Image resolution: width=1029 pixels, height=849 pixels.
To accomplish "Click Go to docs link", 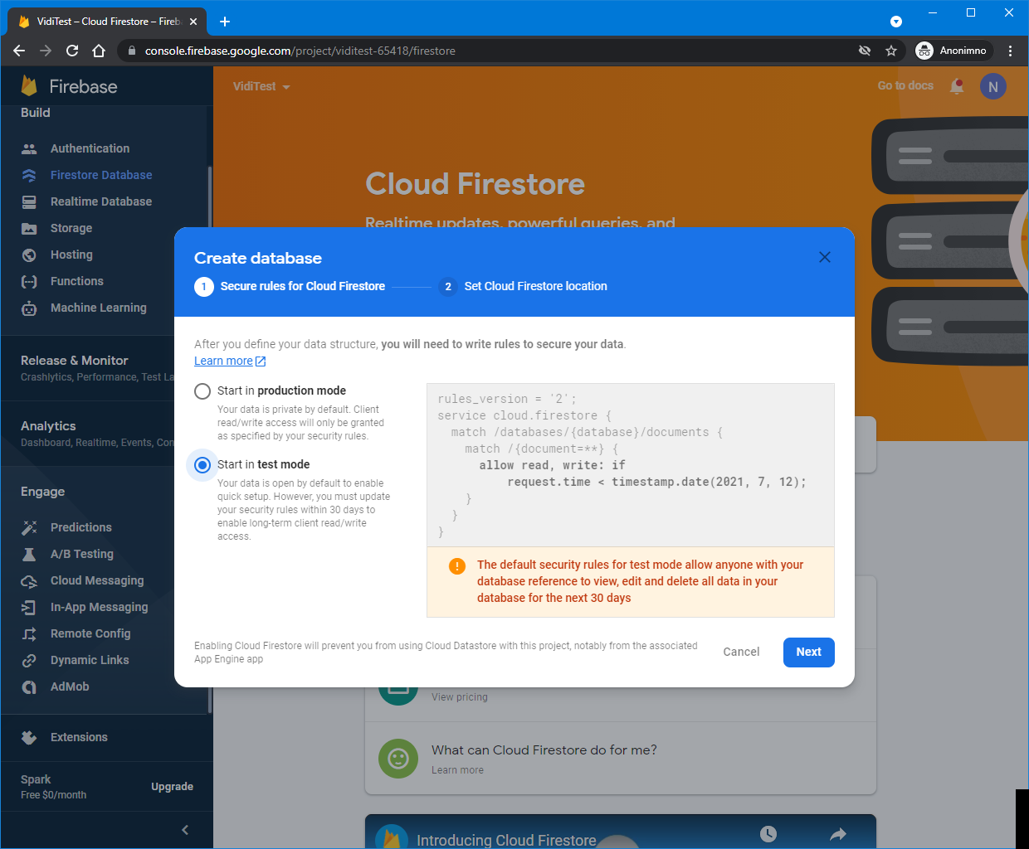I will tap(905, 85).
